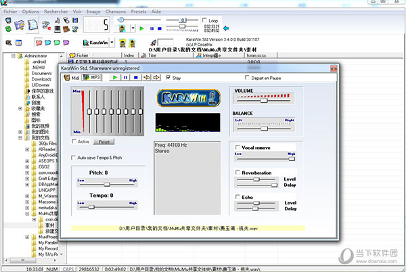406x272 pixels.
Task: Switch to the Midi tab in the dialog
Action: (x=72, y=78)
